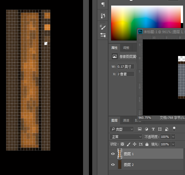Click the white pixel on the canvas
The image size is (185, 175).
pyautogui.click(x=46, y=44)
